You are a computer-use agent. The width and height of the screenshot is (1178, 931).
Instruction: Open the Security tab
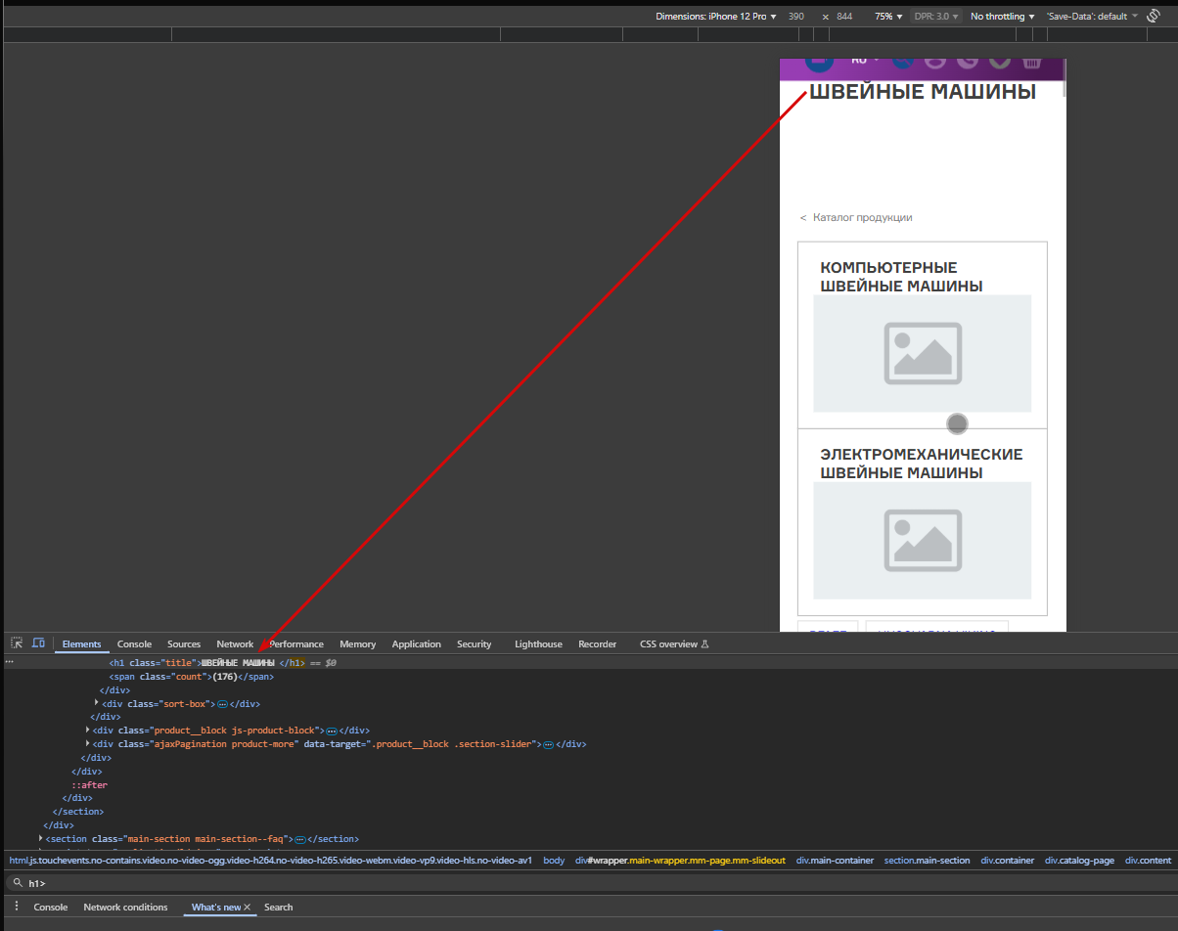pos(474,644)
